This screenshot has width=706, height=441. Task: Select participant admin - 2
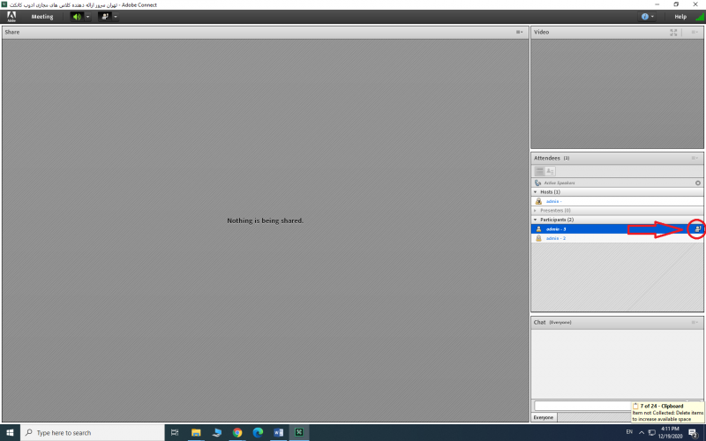click(556, 238)
